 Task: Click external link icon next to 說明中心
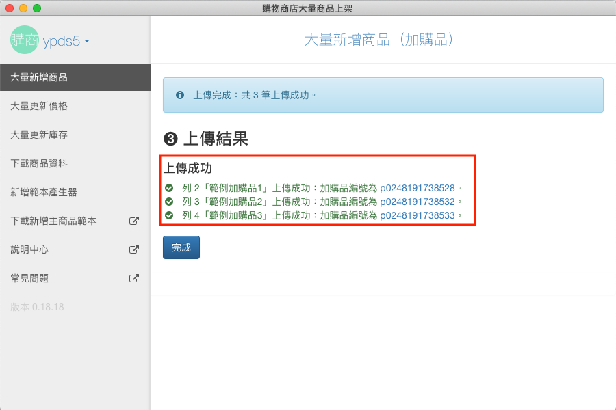pos(134,249)
